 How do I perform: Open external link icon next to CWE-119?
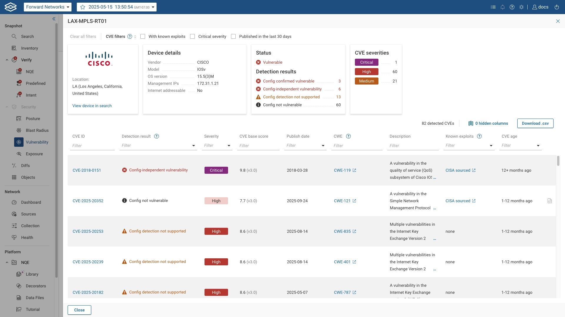pos(354,170)
